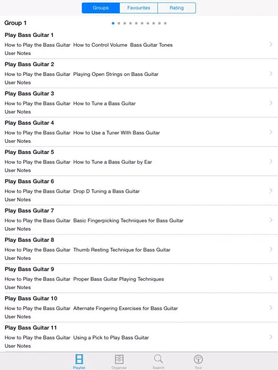This screenshot has height=370, width=278.
Task: Open Alternate Fingering Exercises lesson
Action: point(126,308)
